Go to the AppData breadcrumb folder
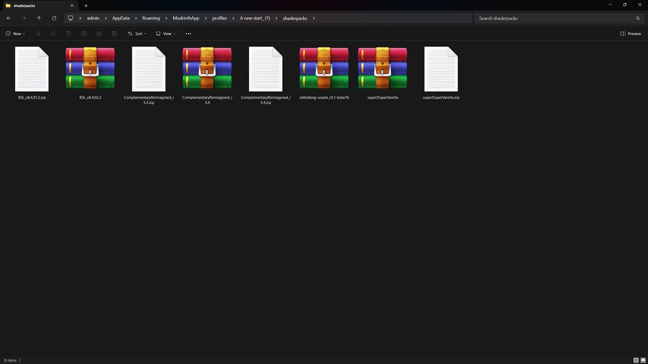The image size is (648, 364). tap(121, 18)
